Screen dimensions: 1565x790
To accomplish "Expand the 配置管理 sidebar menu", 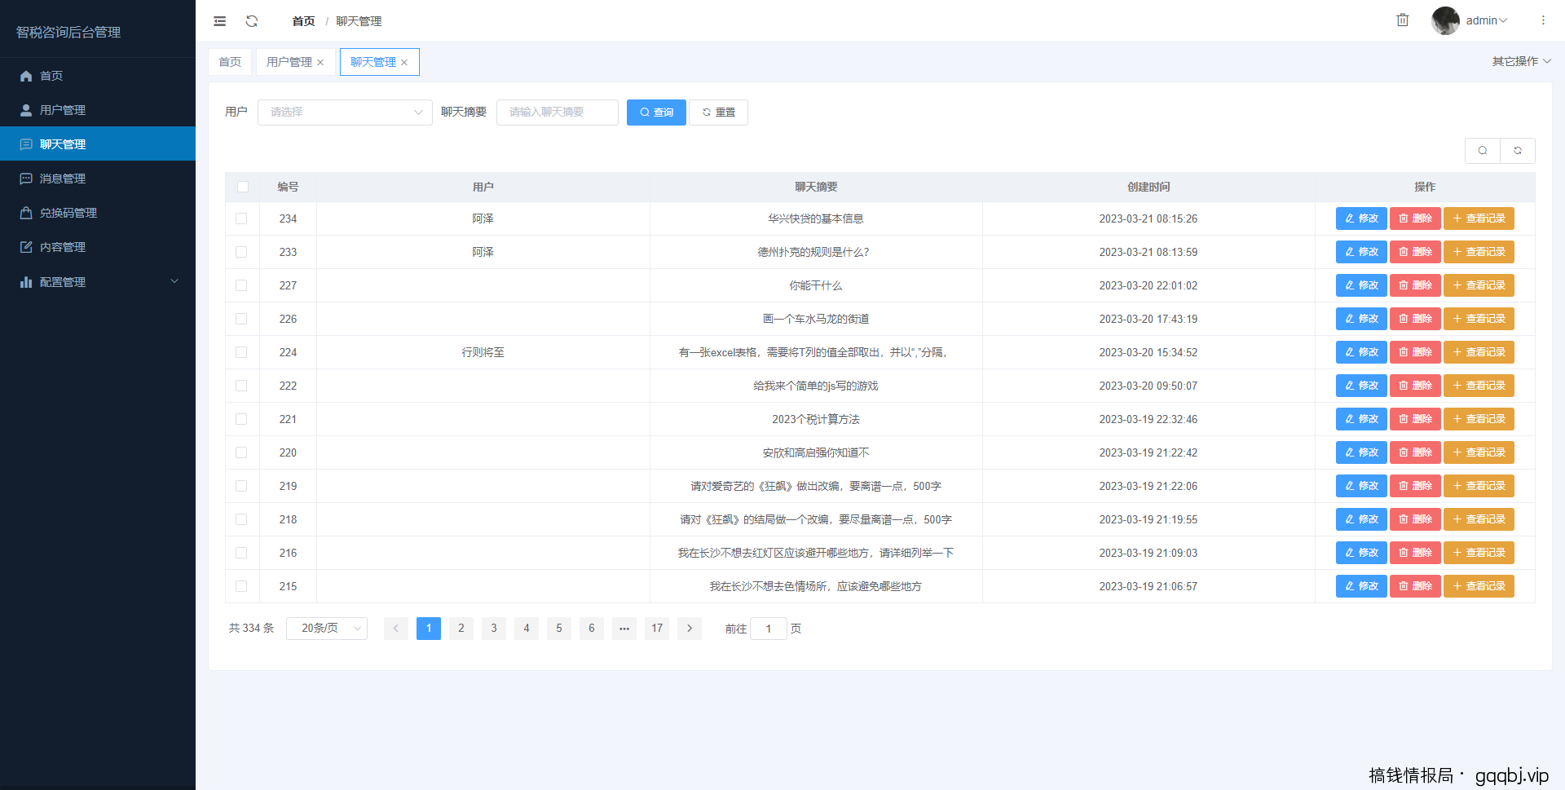I will [x=62, y=281].
